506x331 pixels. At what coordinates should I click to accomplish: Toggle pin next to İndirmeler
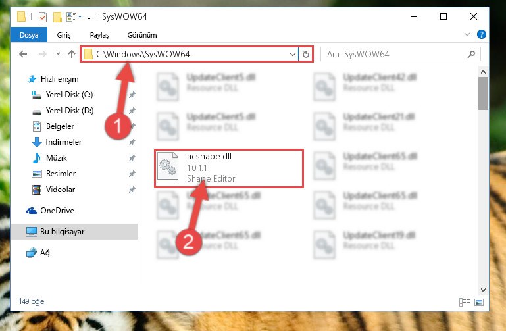tap(132, 142)
